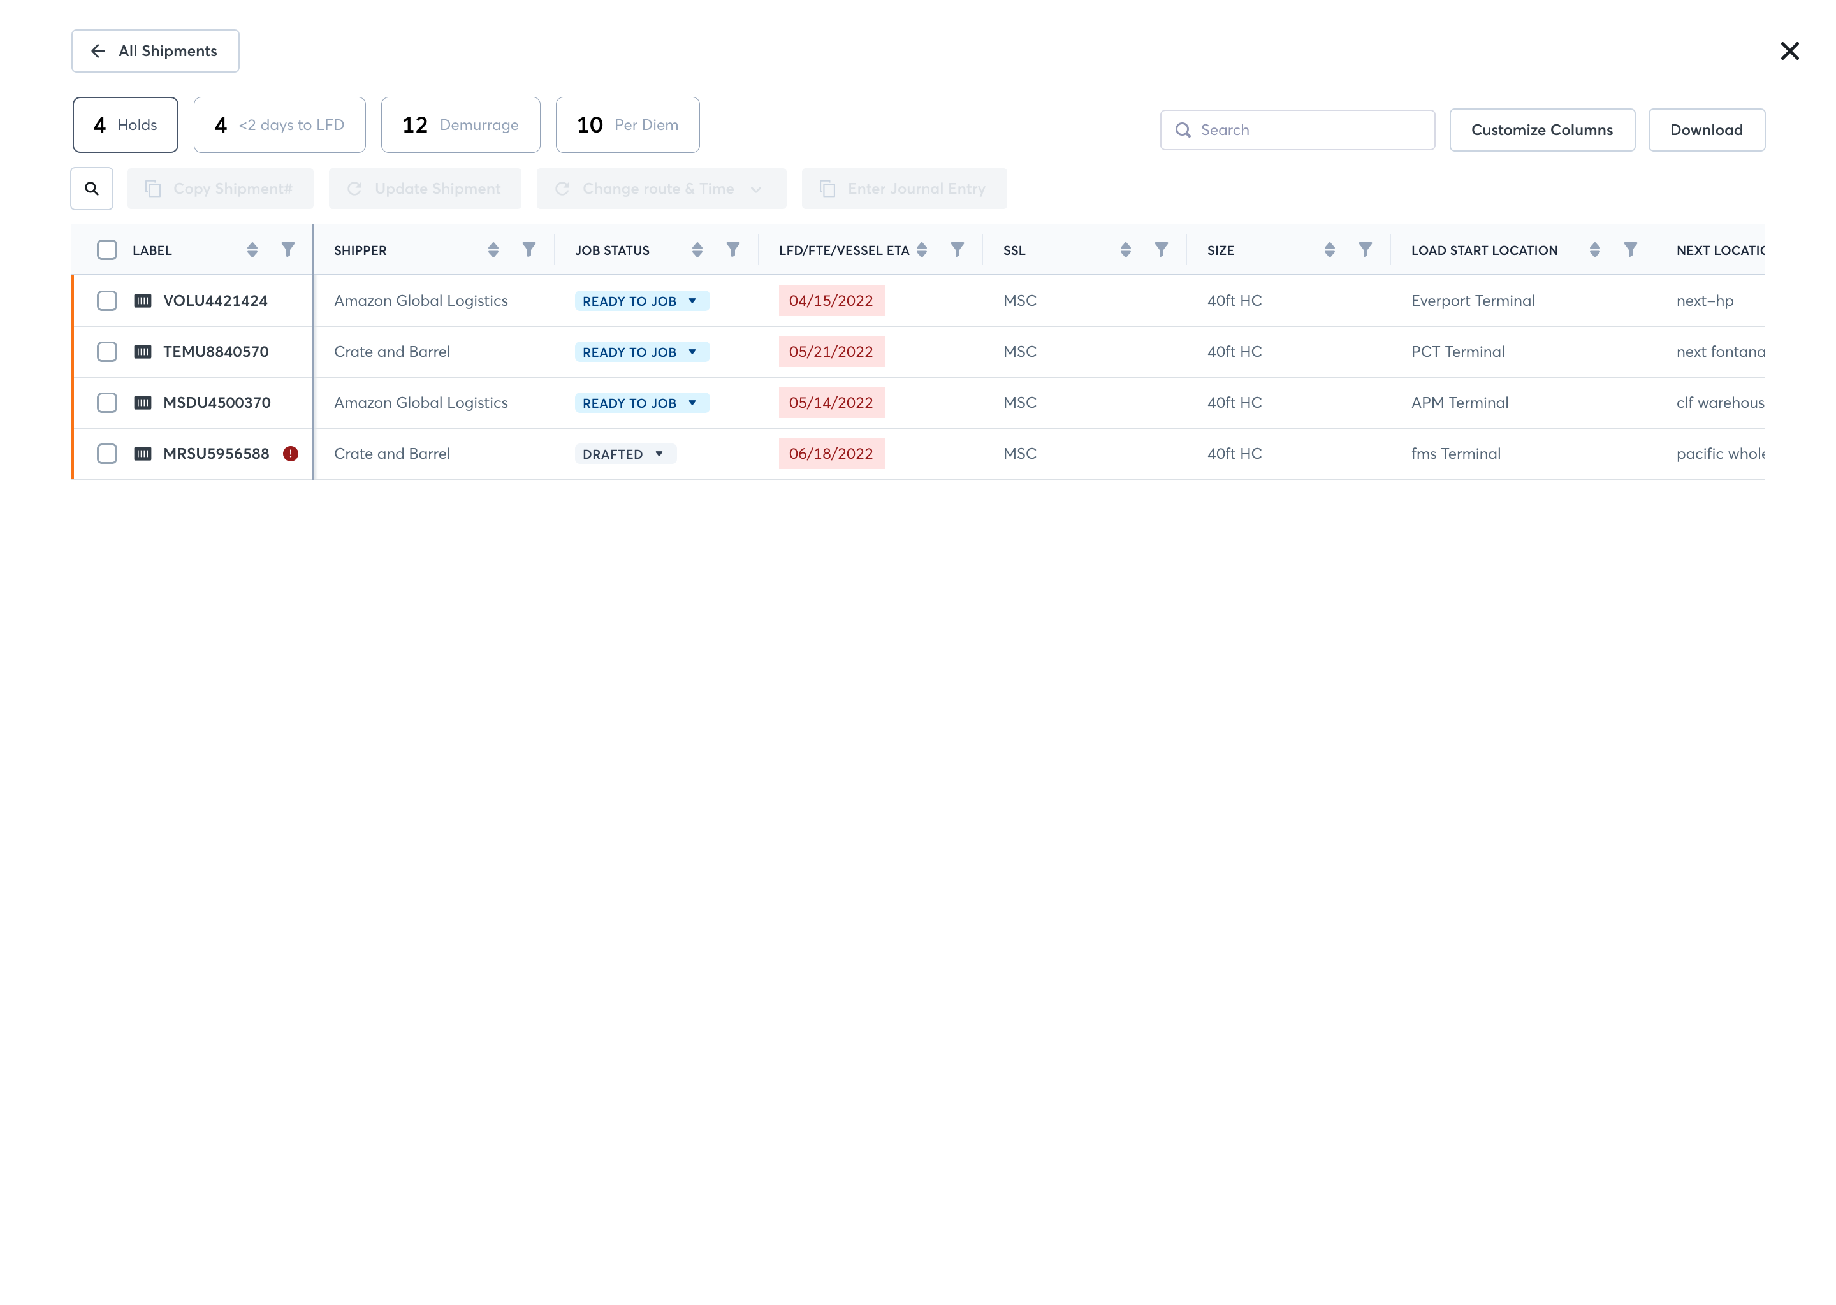1836x1305 pixels.
Task: Click the container icon next to VOLU4421424
Action: pyautogui.click(x=142, y=301)
